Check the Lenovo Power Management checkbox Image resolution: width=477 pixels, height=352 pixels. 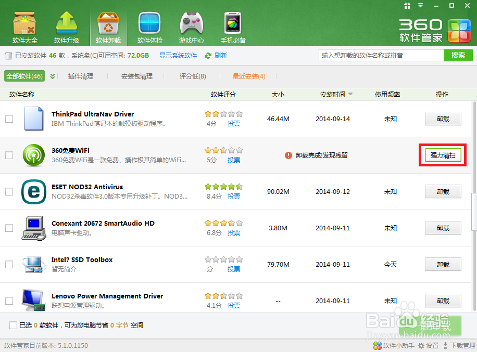click(9, 301)
